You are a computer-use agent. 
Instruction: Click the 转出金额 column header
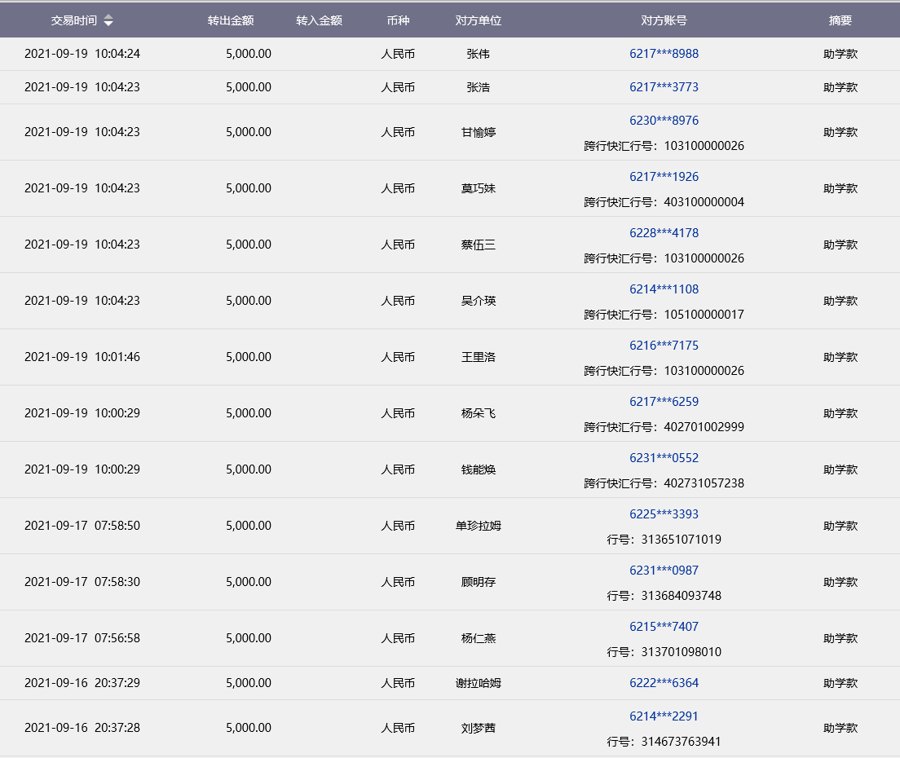pos(231,20)
